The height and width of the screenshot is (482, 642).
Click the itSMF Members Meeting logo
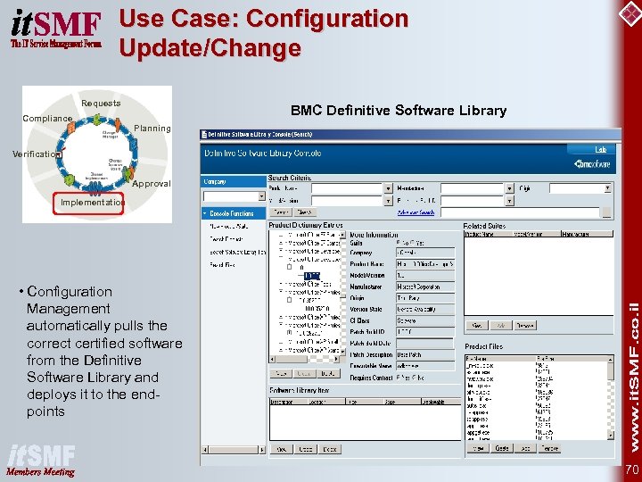pos(41,461)
